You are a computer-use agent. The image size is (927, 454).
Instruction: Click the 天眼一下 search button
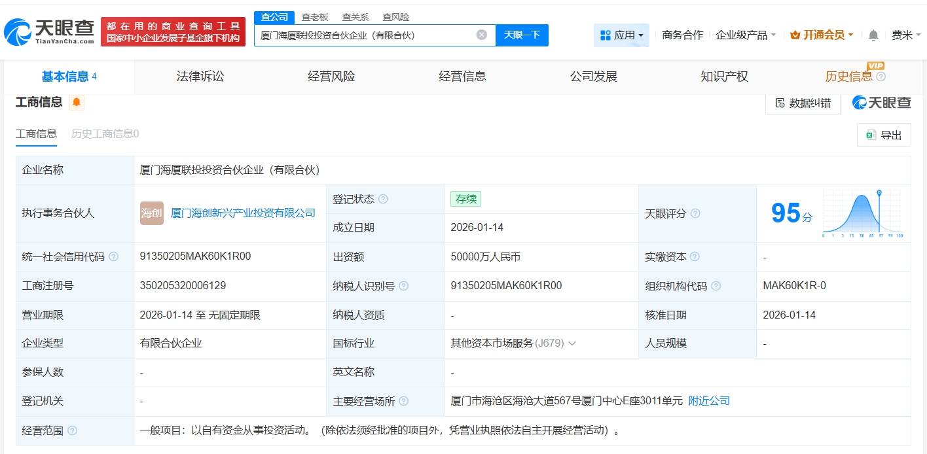(x=522, y=35)
